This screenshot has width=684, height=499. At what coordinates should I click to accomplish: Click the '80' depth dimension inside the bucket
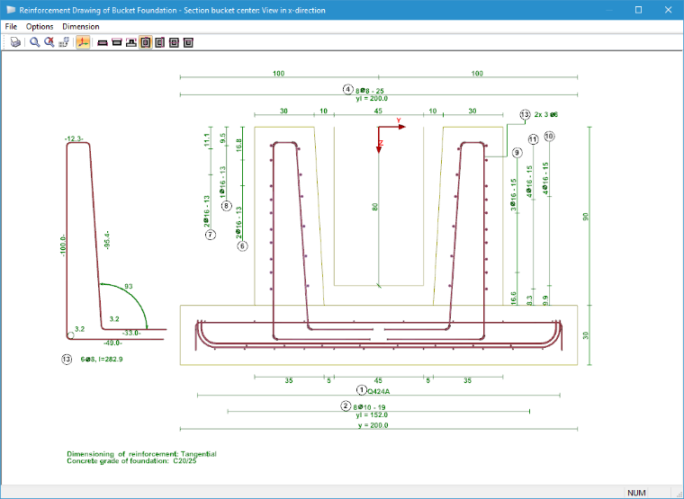coord(374,207)
